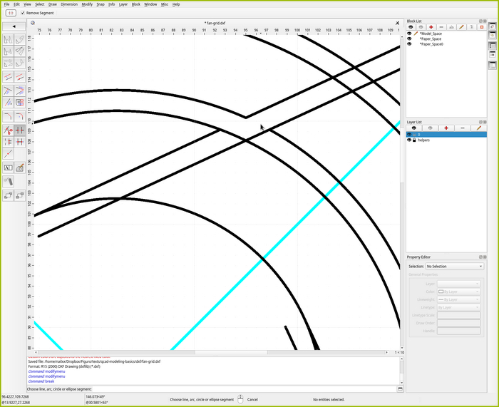Add a new block with red plus
The width and height of the screenshot is (499, 407).
coord(431,27)
